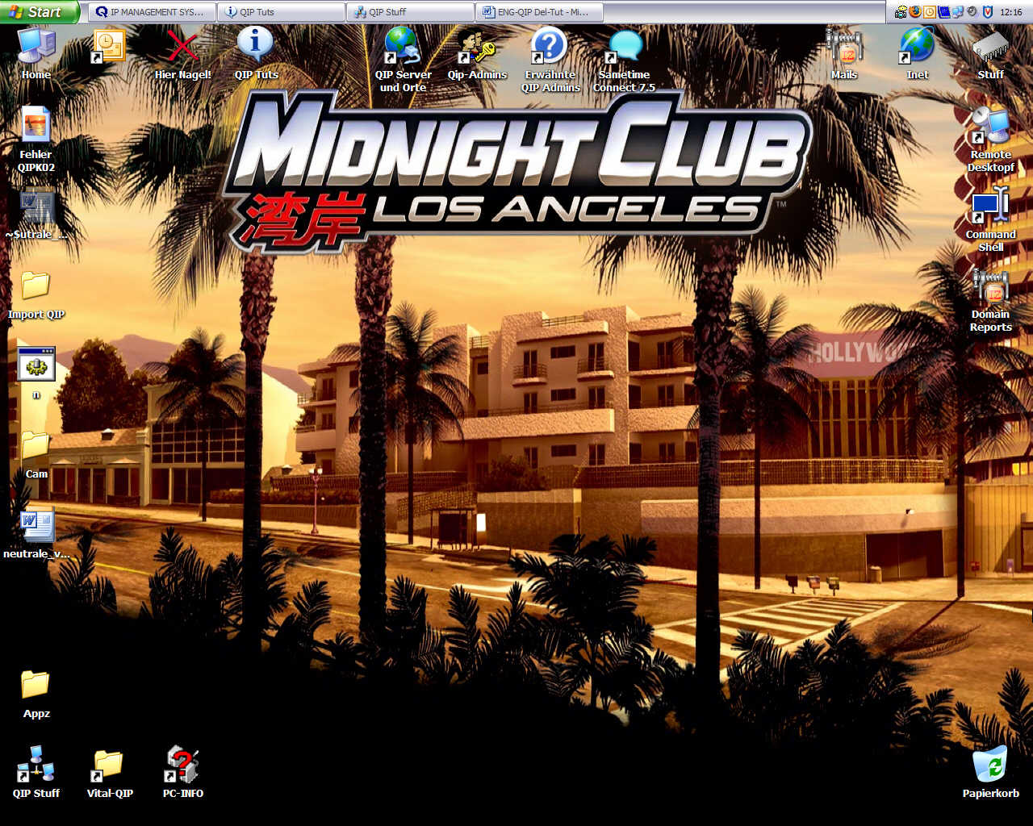Open Erwähnte QIP Admins help icon
This screenshot has width=1033, height=826.
(x=550, y=60)
